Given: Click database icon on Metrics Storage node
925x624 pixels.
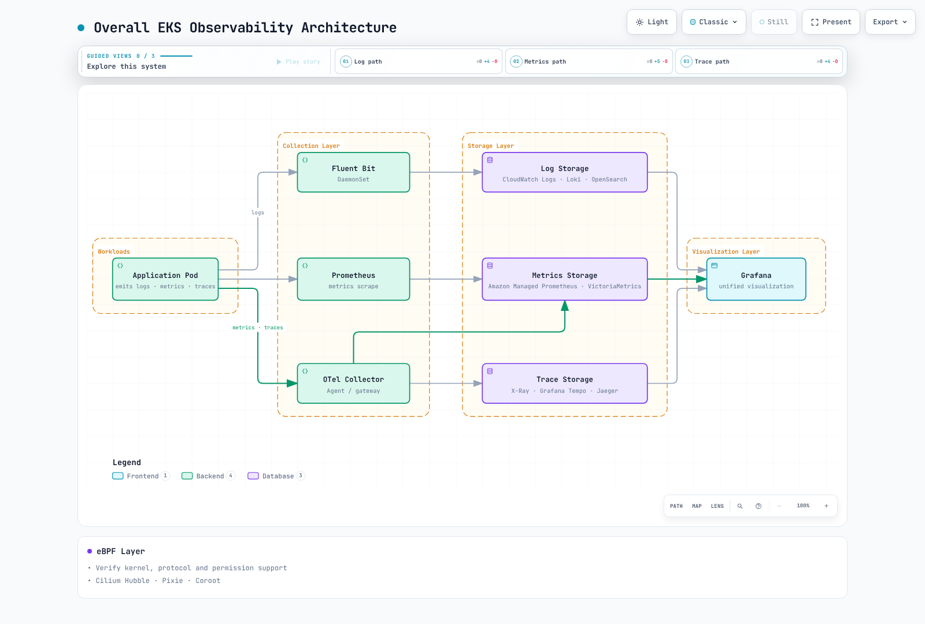Looking at the screenshot, I should [x=490, y=266].
